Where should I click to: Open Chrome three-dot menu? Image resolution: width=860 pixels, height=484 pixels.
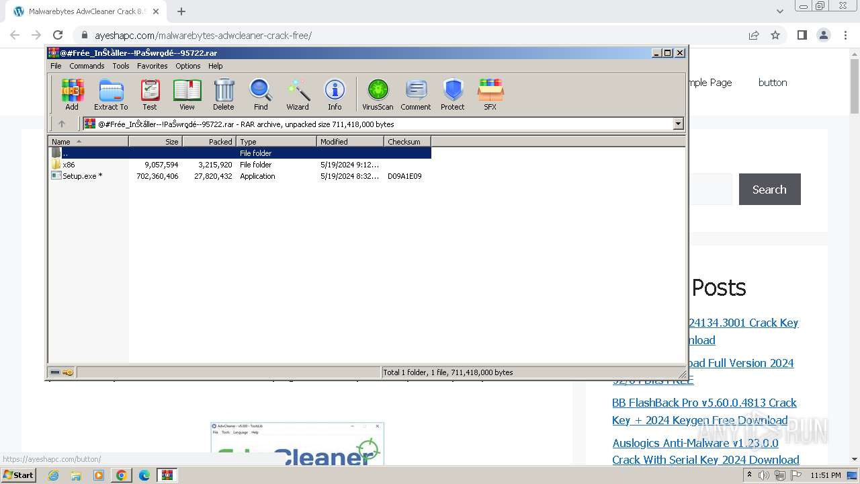coord(845,35)
